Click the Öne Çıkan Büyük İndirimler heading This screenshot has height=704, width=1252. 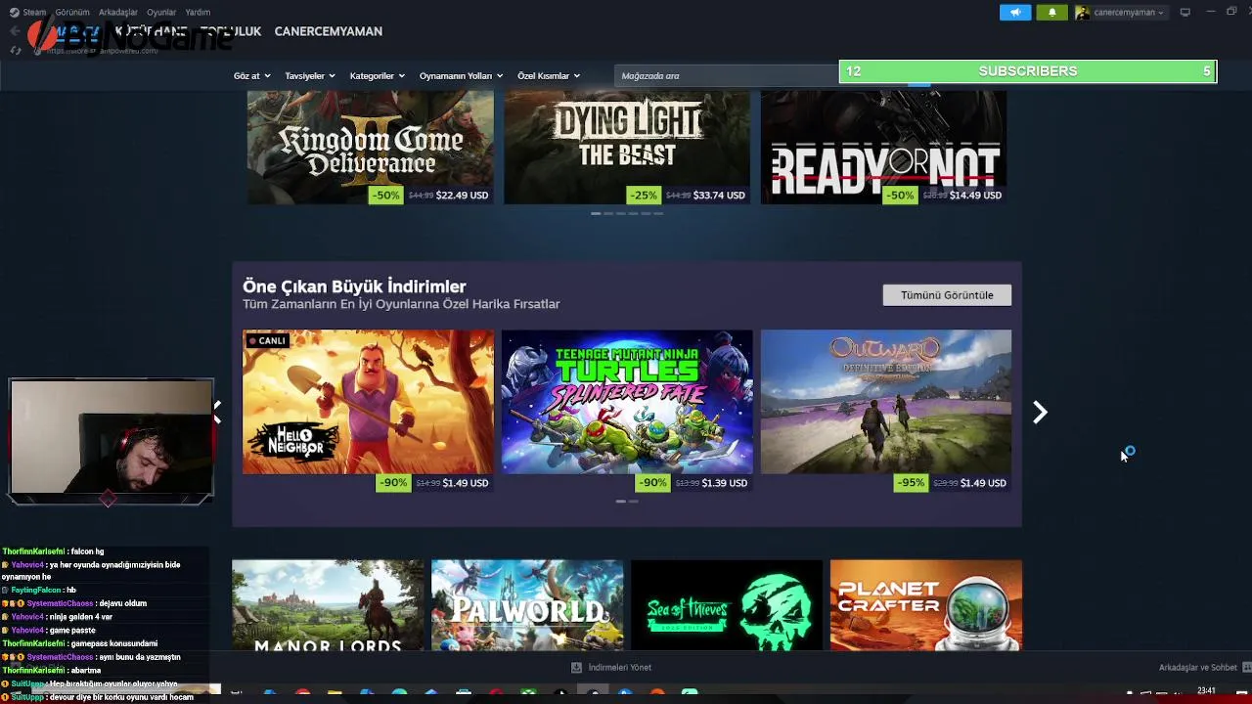click(354, 286)
